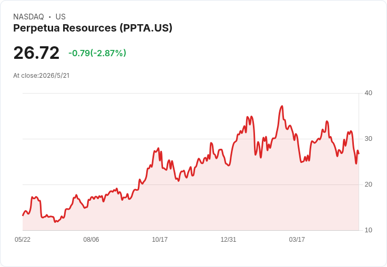Viewport: 387px width, 267px height.
Task: Select the 10/17 date on x-axis
Action: tap(160, 239)
